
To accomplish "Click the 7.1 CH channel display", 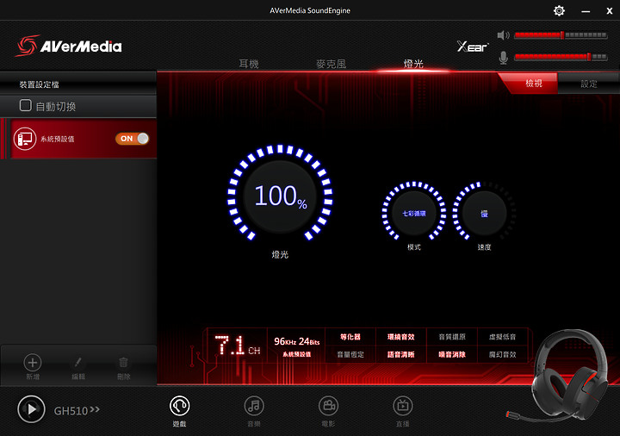I will point(238,345).
